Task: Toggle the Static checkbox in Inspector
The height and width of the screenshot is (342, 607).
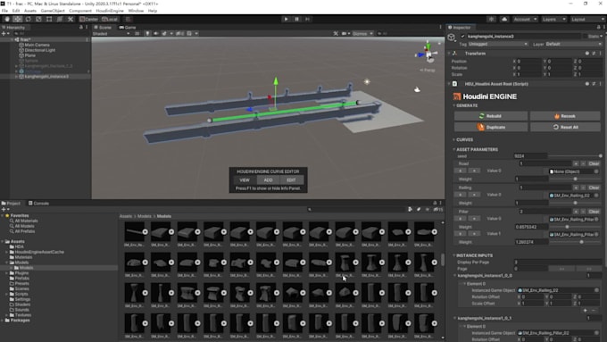Action: (586, 37)
